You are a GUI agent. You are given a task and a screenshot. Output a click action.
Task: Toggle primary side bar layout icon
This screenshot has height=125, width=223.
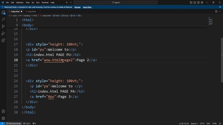191,2
